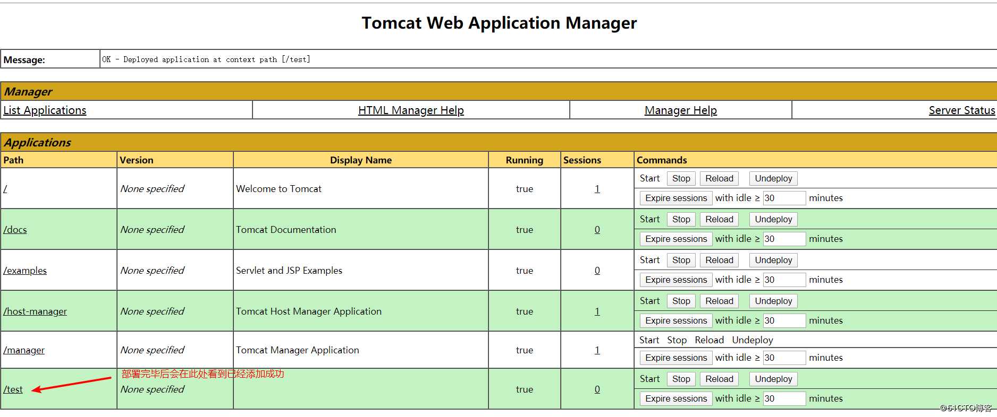This screenshot has height=417, width=997.
Task: Click the Running column header
Action: point(525,160)
